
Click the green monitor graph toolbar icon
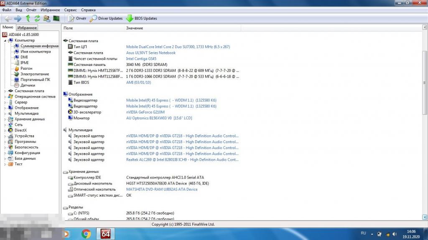[x=56, y=18]
